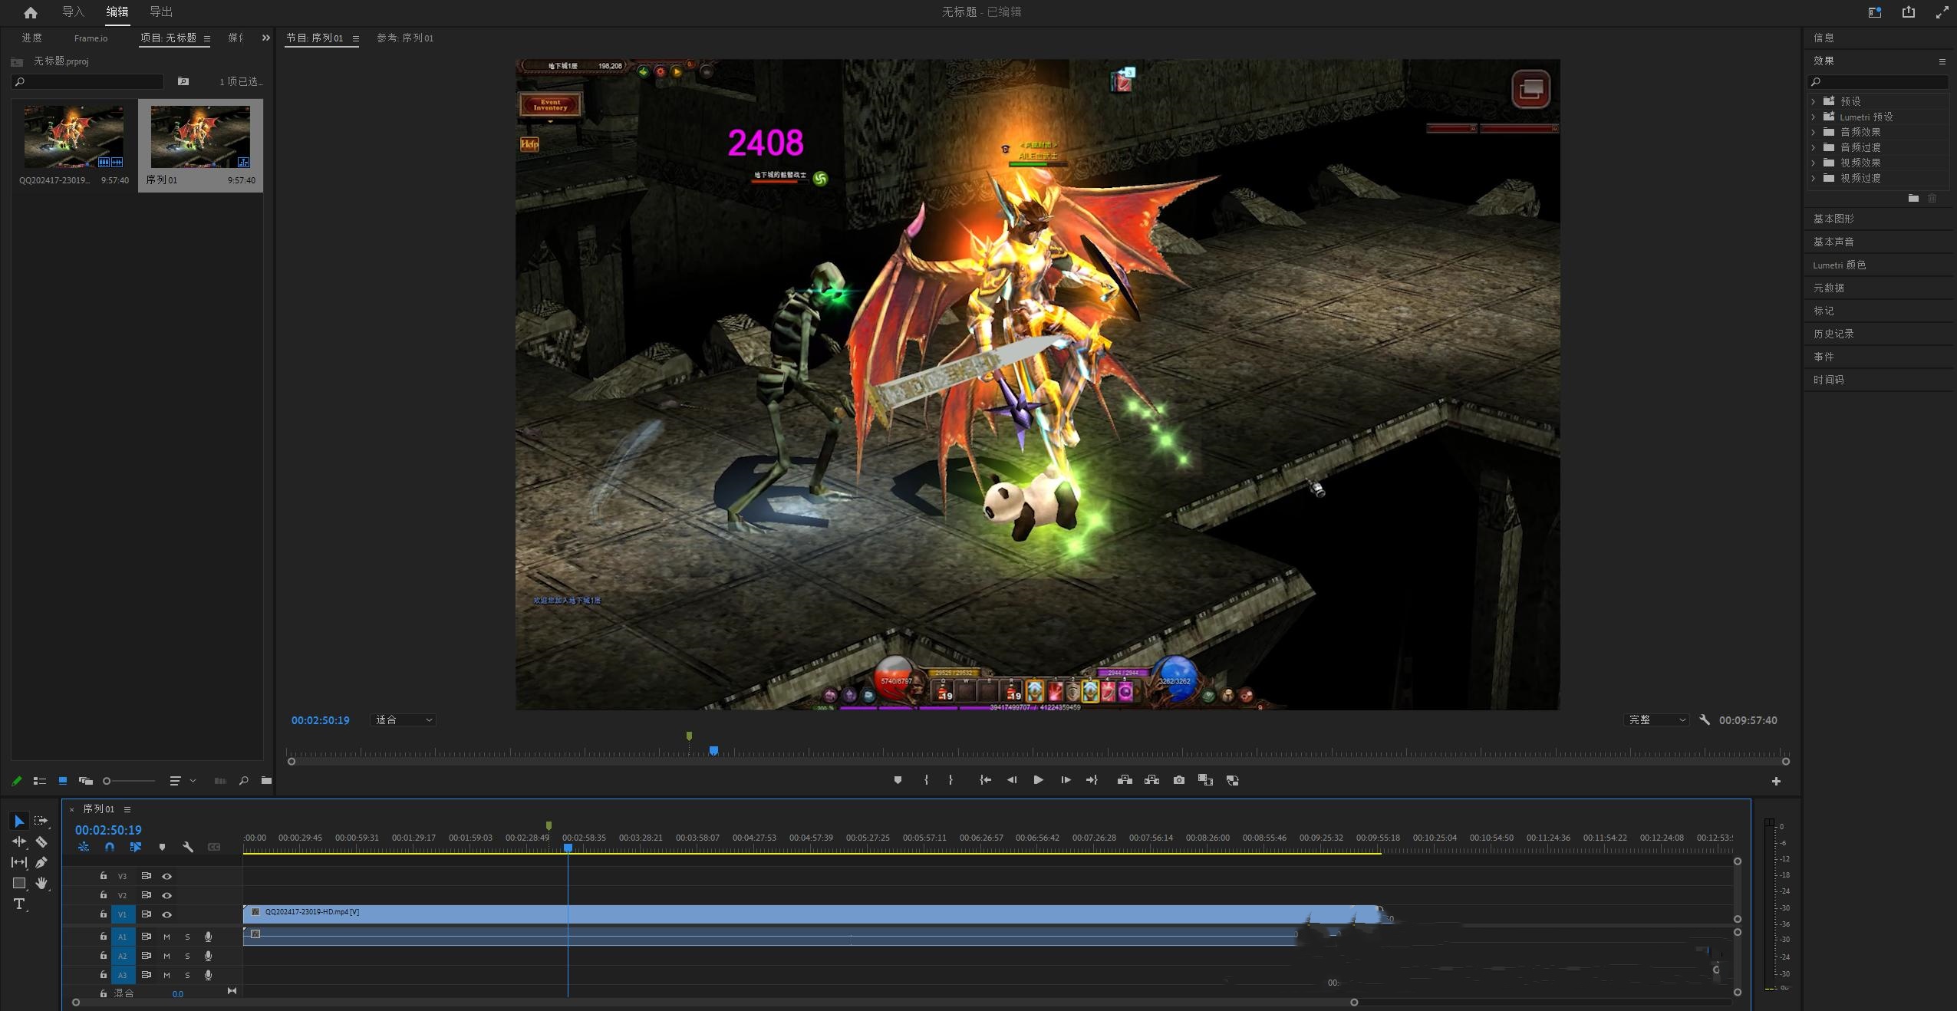Open the 参考: 序列01 monitor tab

(x=405, y=38)
